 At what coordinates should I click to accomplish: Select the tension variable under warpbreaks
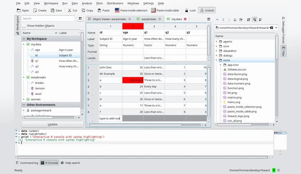tap(40, 88)
